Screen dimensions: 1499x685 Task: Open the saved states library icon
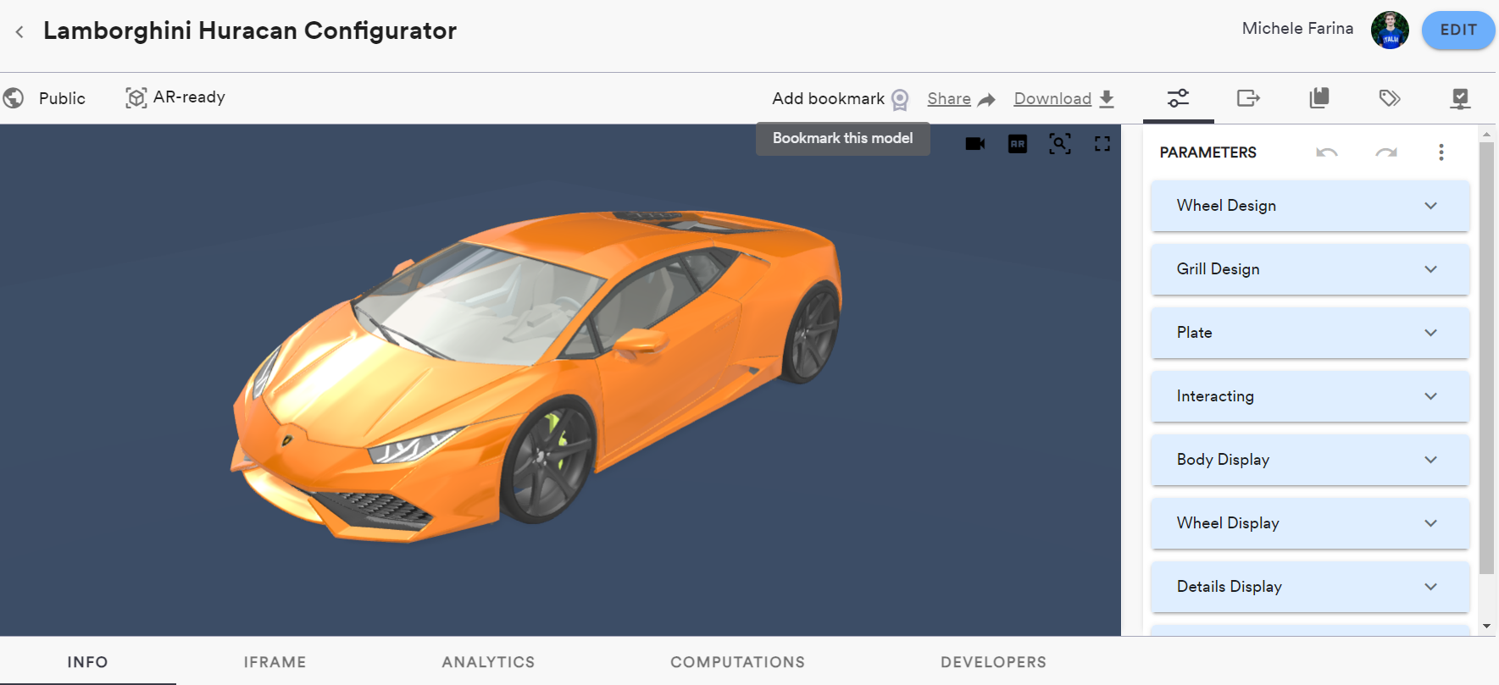(1319, 98)
